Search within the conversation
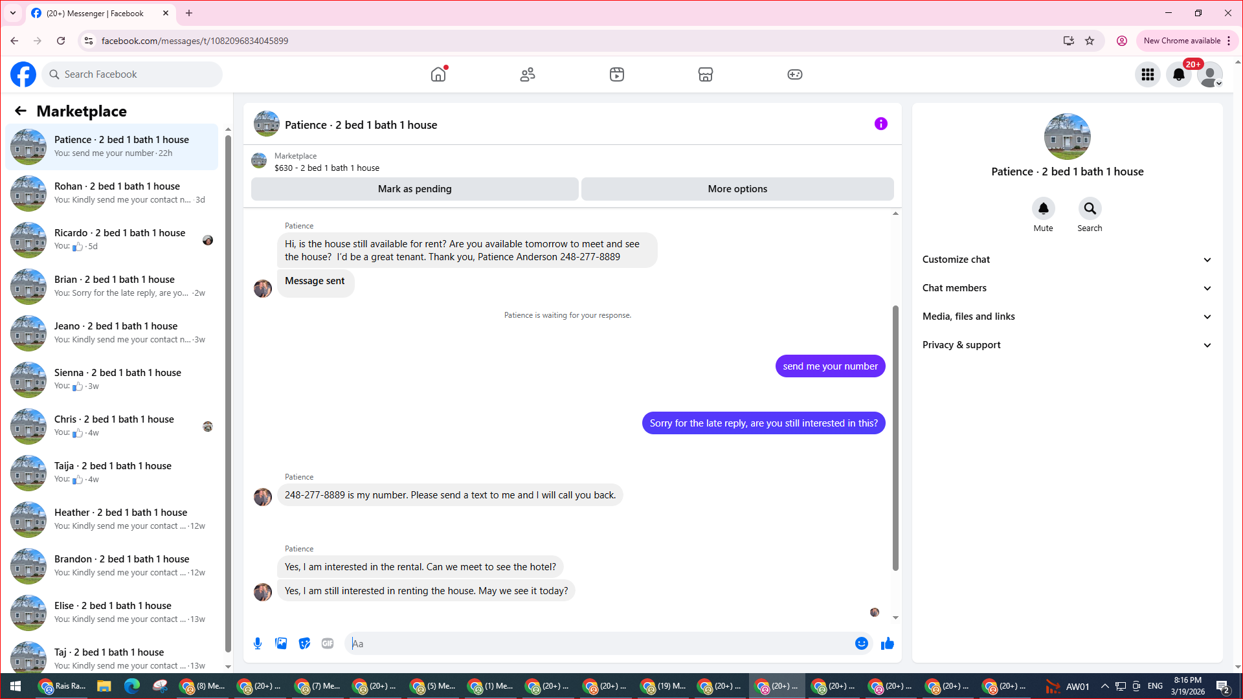Screen dimensions: 1243x699 click(1090, 209)
